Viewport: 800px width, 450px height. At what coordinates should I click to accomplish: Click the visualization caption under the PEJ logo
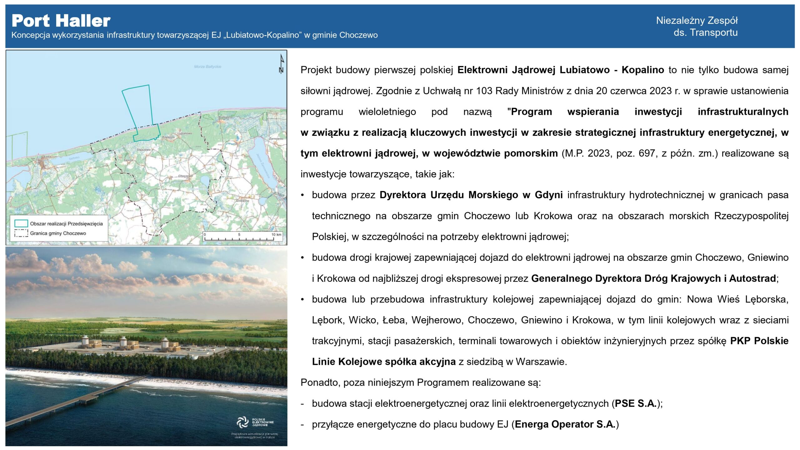point(255,435)
